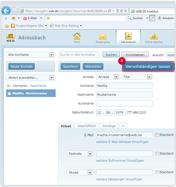Switch to the Sonstige tab
This screenshot has height=187, width=176.
pyautogui.click(x=109, y=126)
